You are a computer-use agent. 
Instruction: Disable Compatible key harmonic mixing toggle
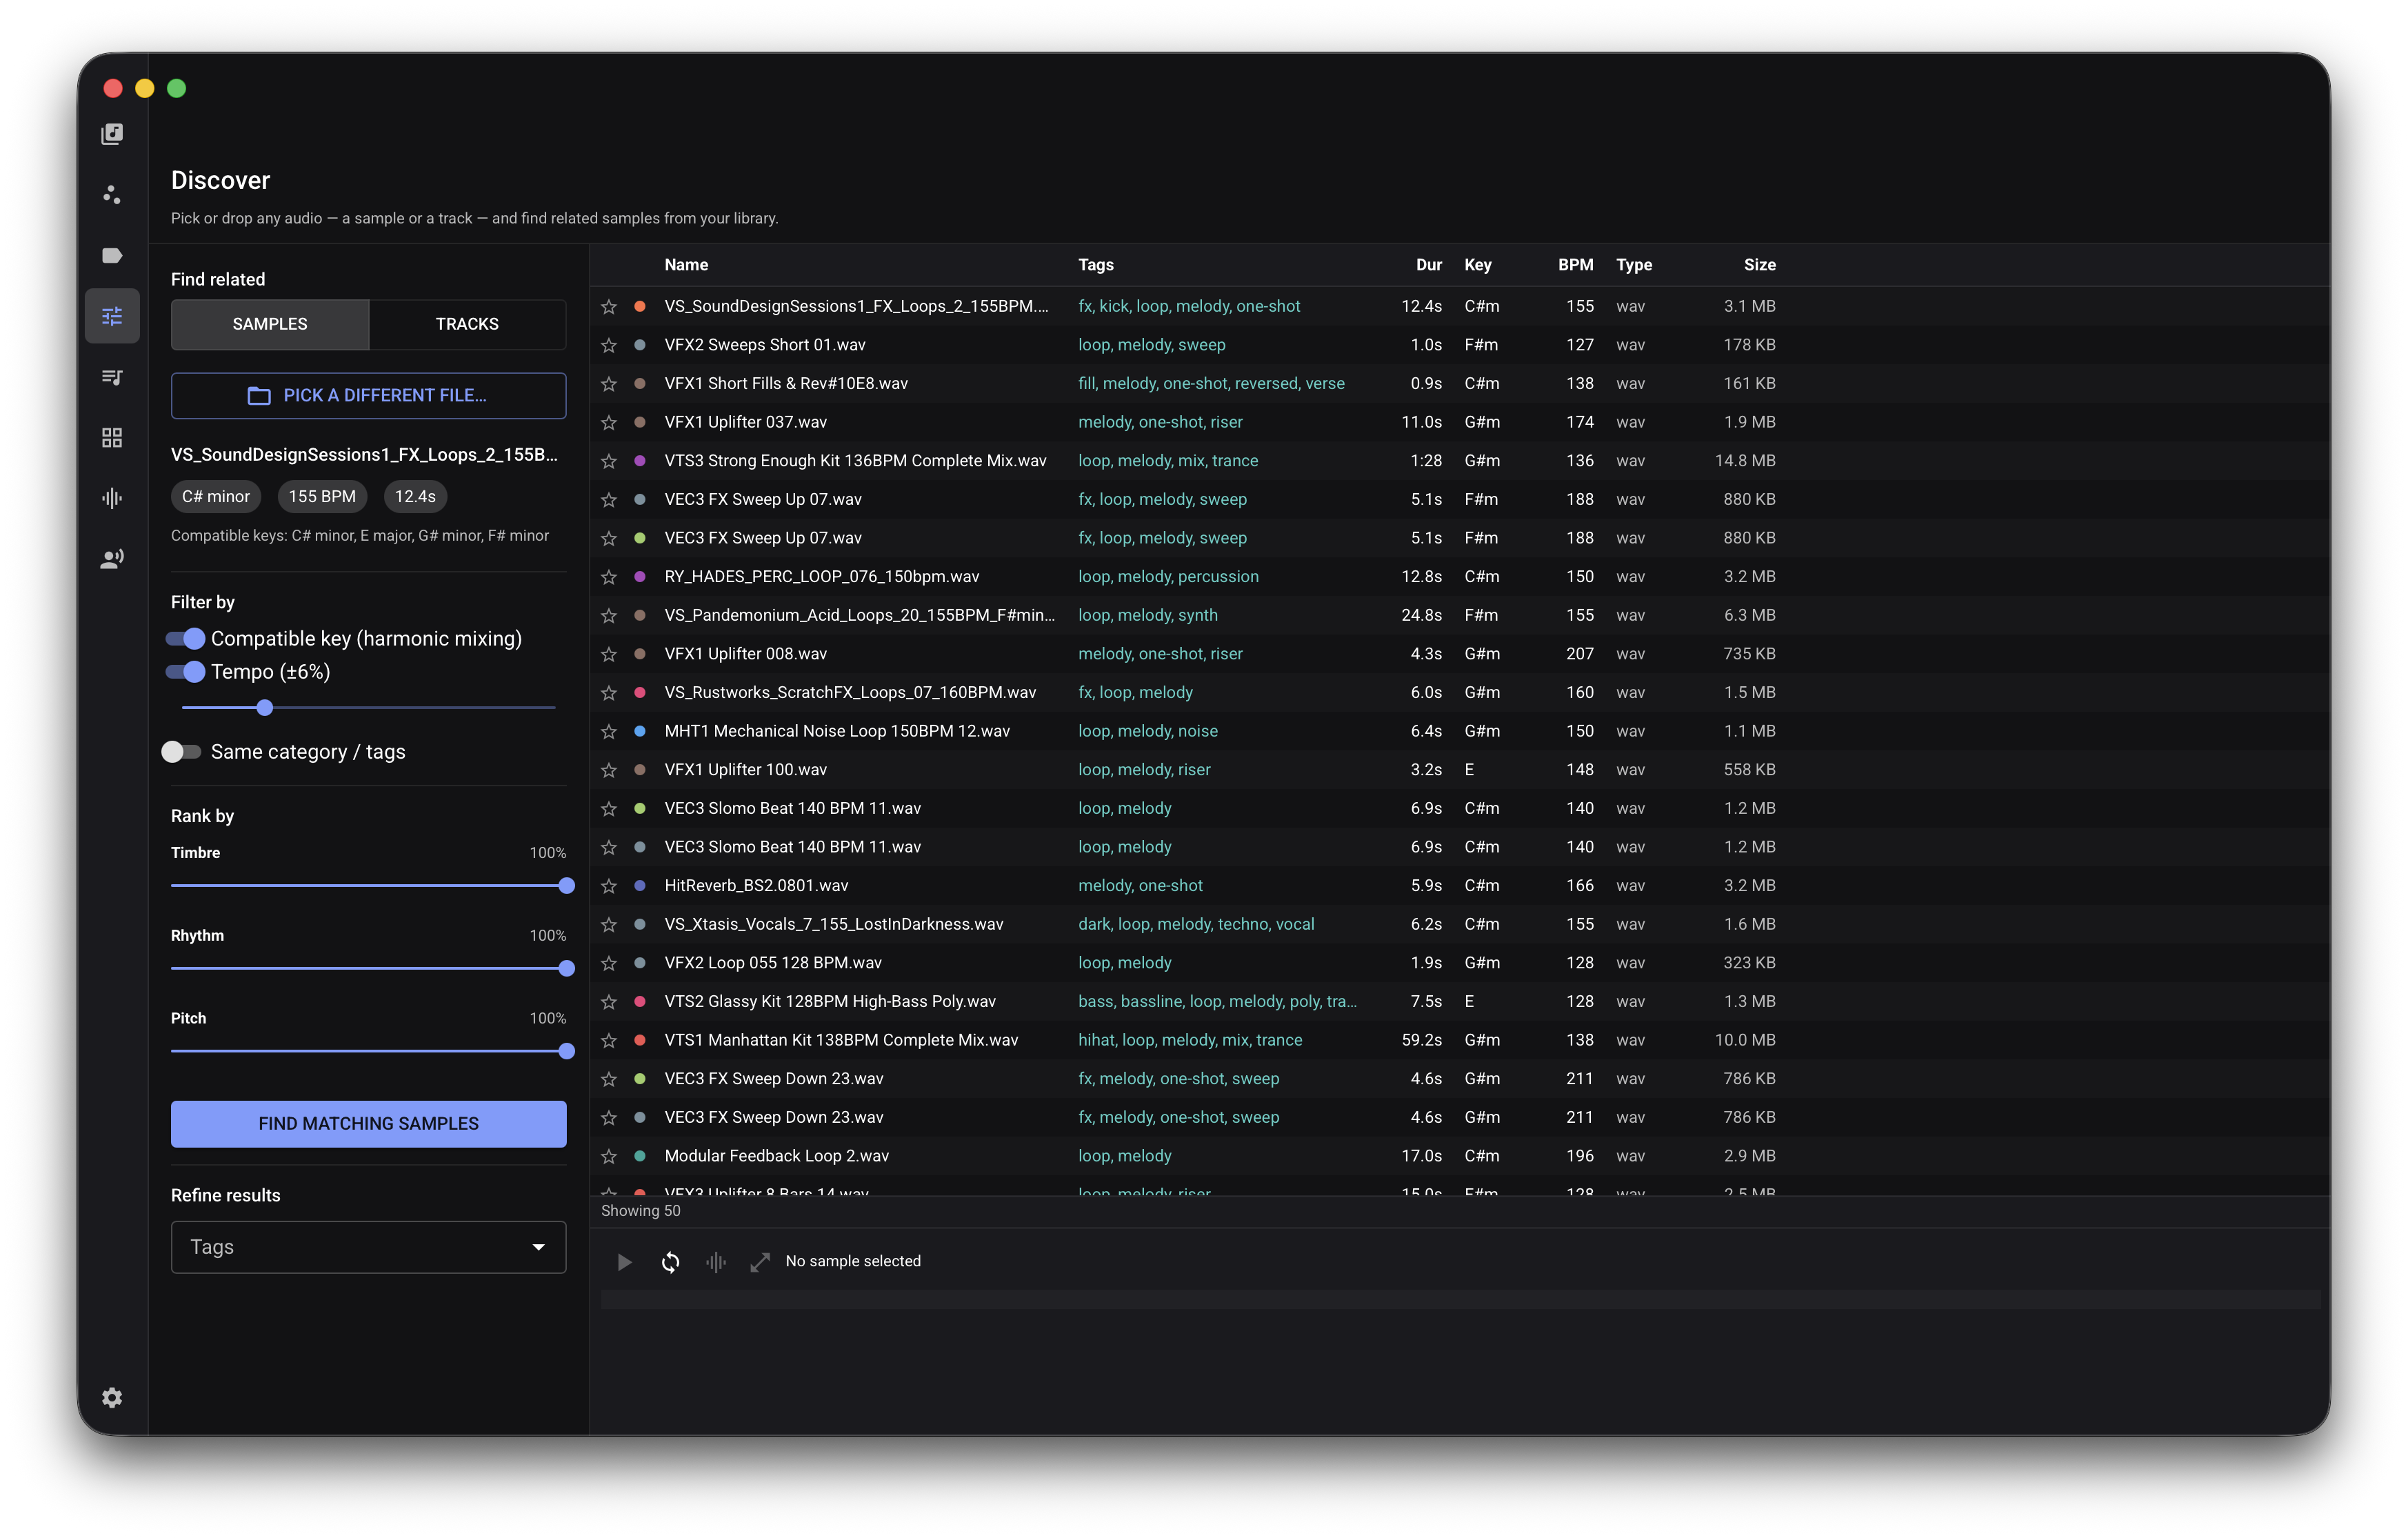coord(186,638)
